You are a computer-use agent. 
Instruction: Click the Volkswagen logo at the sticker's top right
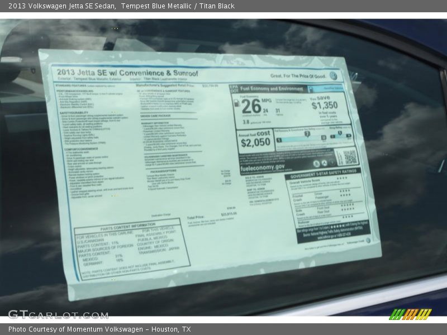point(334,76)
